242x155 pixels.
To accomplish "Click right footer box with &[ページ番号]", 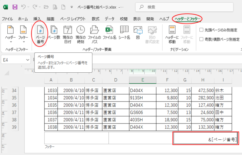I will tap(206, 138).
